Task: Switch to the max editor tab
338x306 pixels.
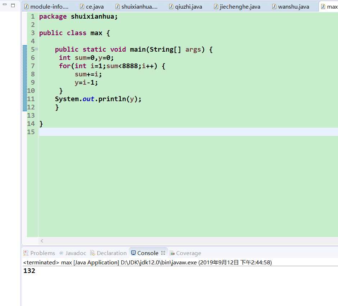Action: [x=329, y=7]
